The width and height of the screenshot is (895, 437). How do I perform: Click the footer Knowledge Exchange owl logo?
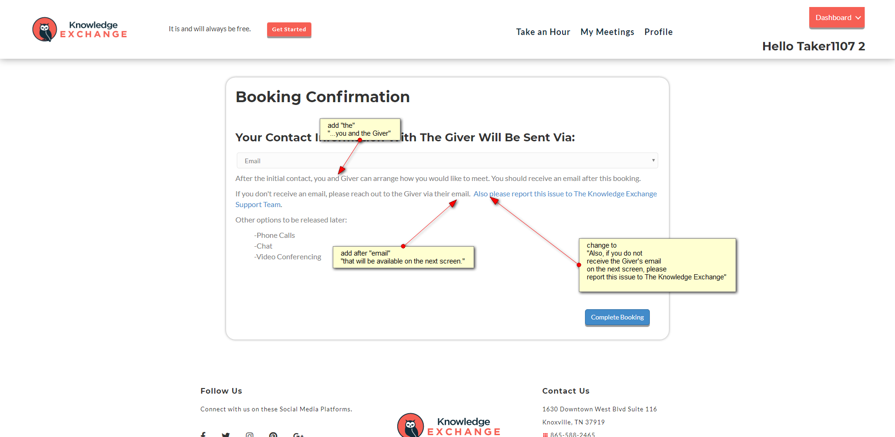(x=411, y=425)
